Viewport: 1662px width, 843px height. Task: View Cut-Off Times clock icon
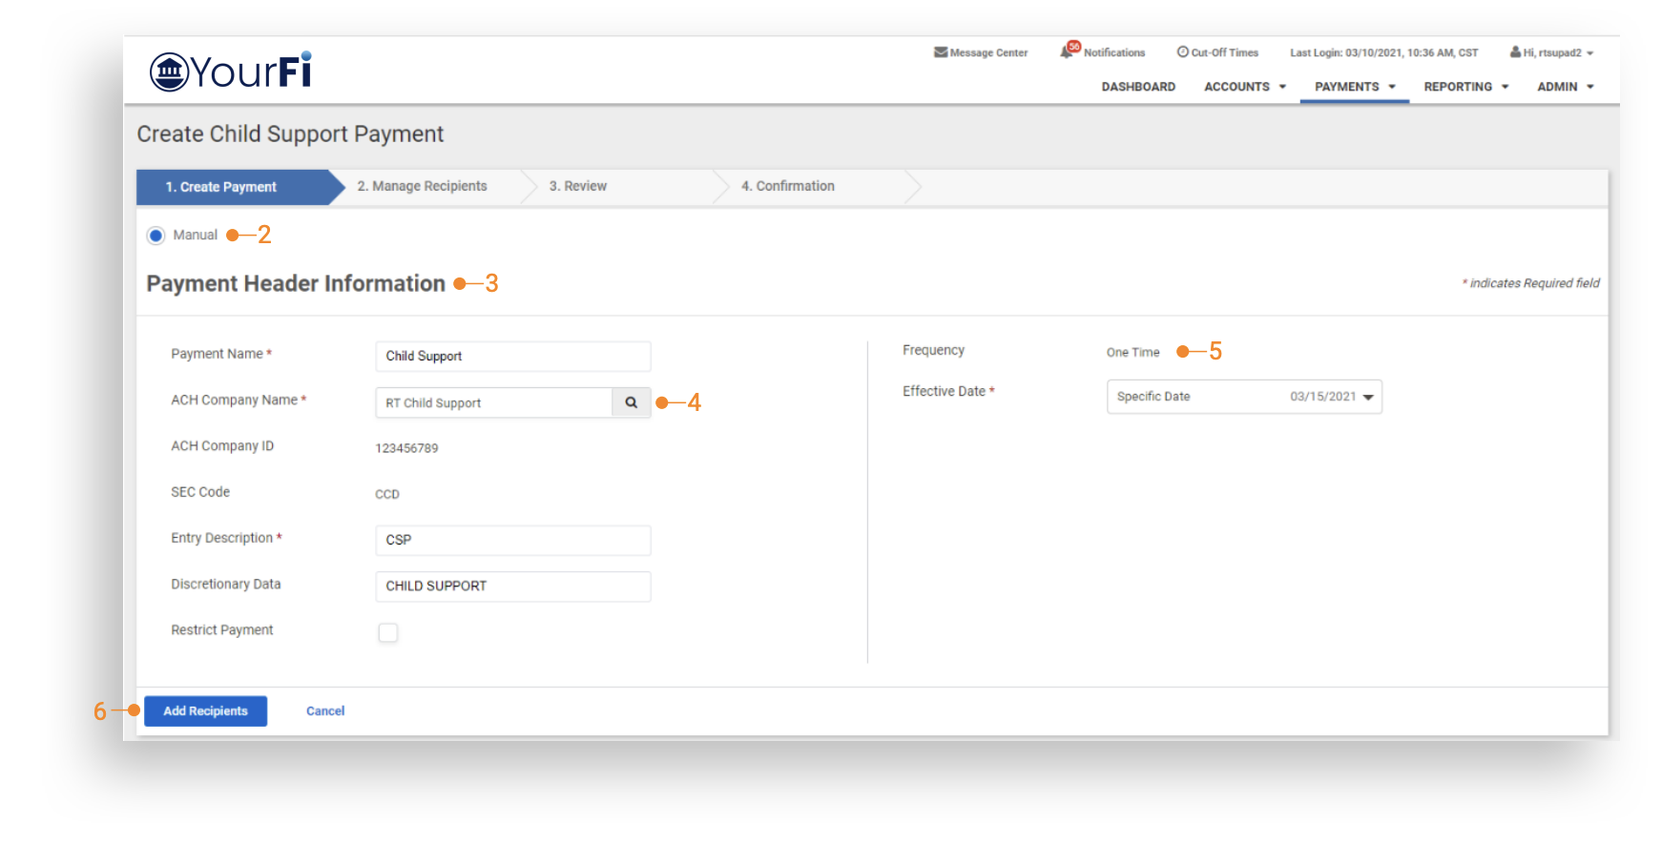pos(1182,52)
